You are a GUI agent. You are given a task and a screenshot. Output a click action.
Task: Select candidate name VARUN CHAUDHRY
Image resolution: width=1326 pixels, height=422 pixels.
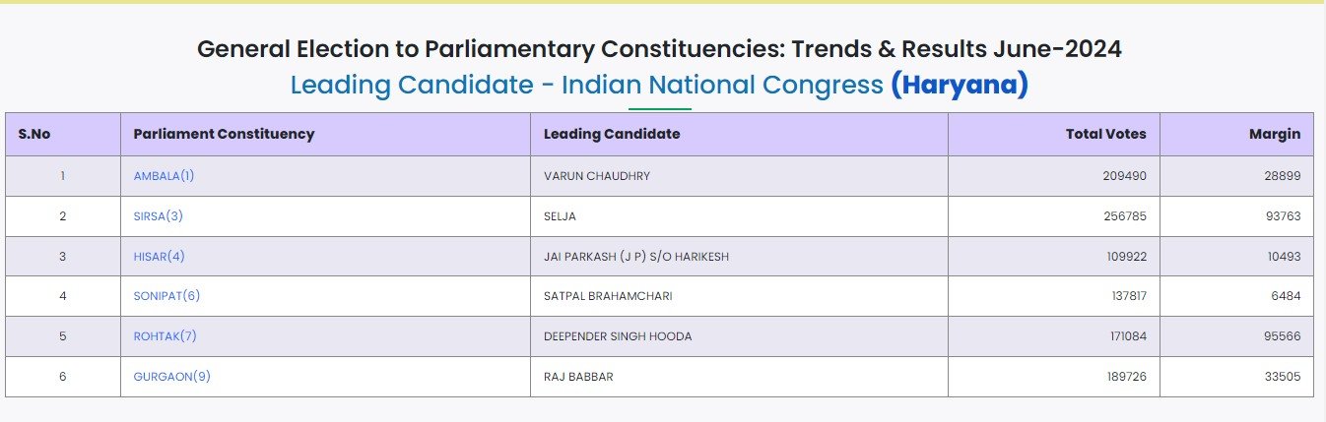(x=597, y=176)
